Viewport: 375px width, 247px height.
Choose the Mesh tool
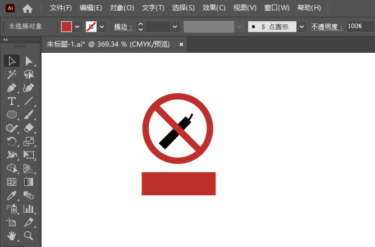(12, 182)
